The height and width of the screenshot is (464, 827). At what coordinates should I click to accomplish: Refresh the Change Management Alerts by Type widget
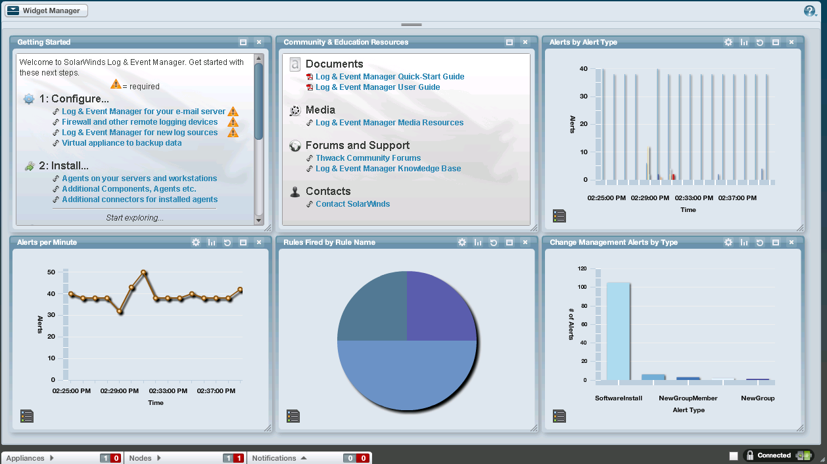pos(760,242)
